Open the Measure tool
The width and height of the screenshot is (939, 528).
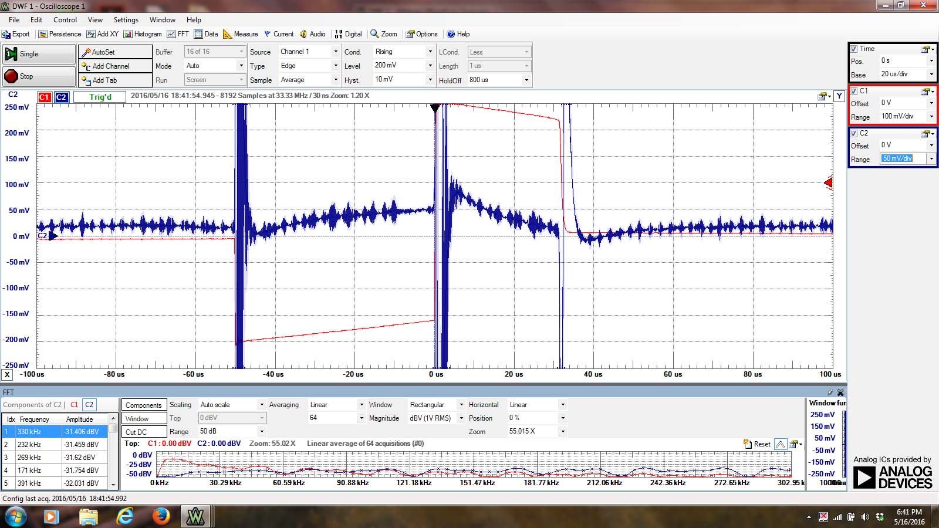241,34
